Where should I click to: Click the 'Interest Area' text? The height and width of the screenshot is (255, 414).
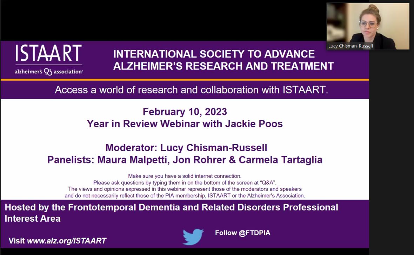coord(33,219)
